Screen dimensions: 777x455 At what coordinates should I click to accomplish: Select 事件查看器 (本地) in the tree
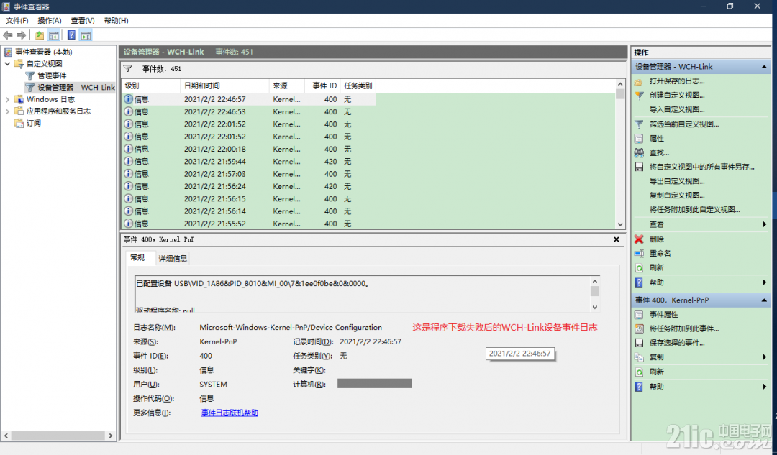point(44,52)
